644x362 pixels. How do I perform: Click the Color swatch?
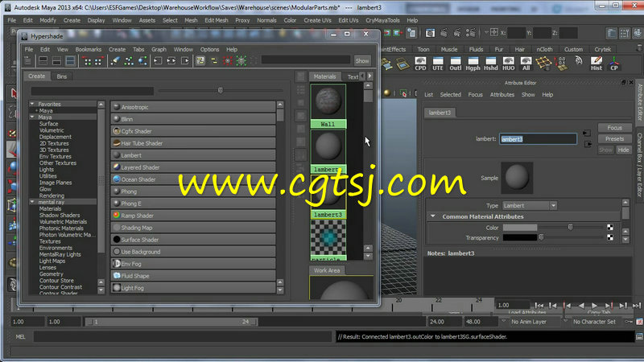pos(519,228)
